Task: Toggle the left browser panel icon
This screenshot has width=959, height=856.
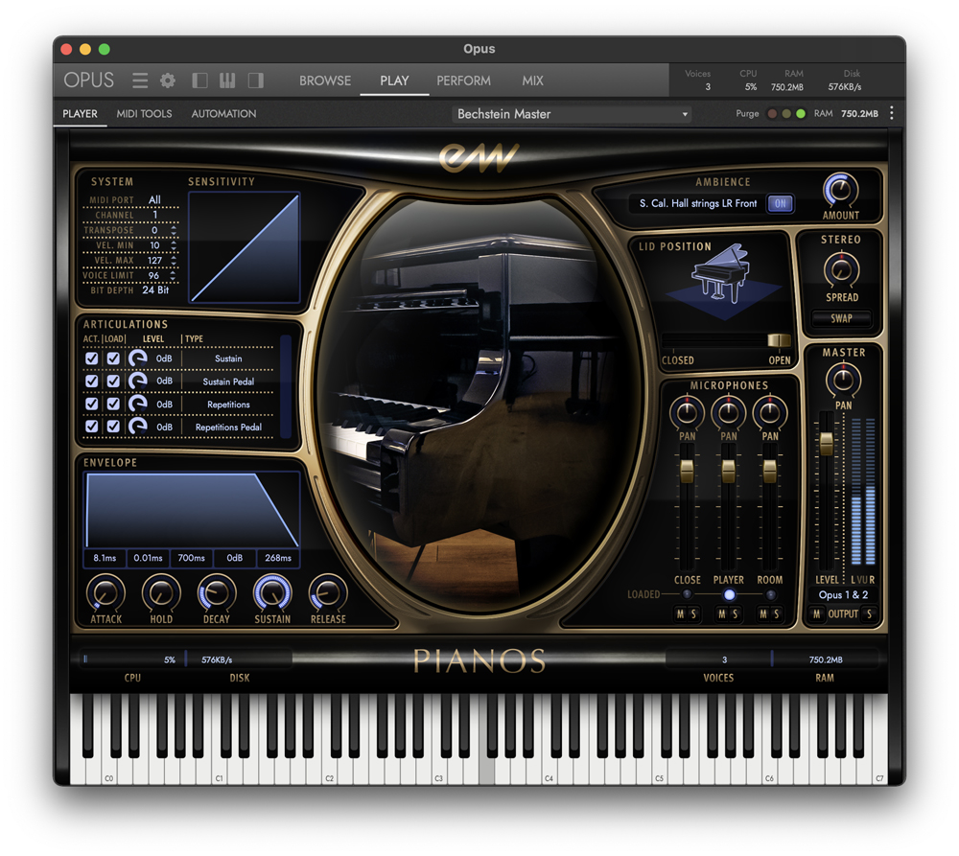Action: (199, 81)
